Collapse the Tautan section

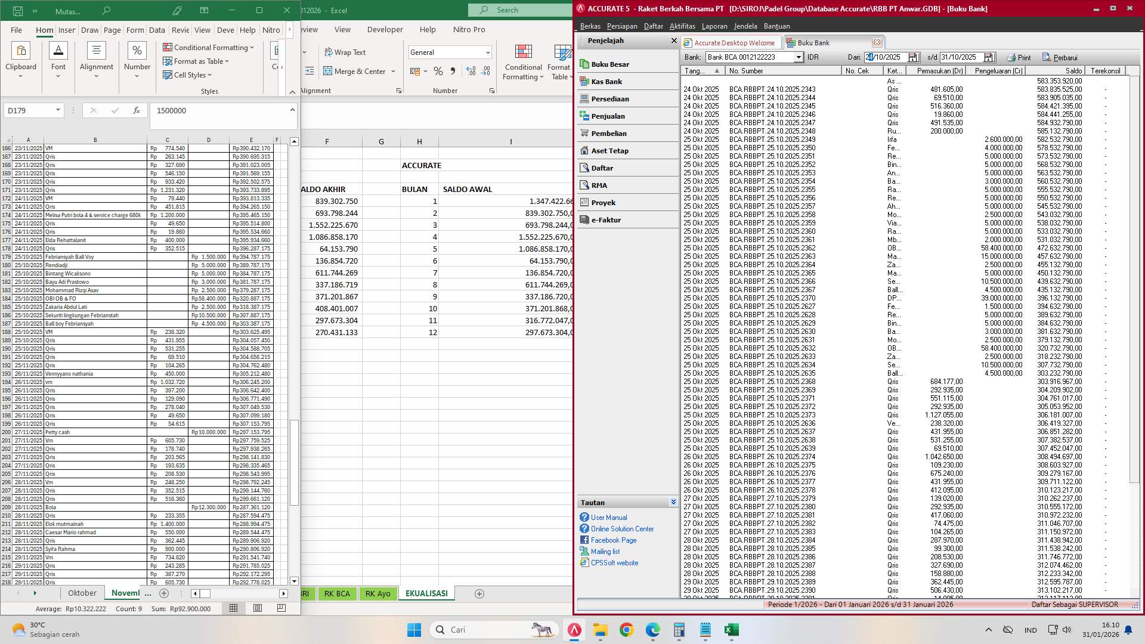pyautogui.click(x=673, y=501)
